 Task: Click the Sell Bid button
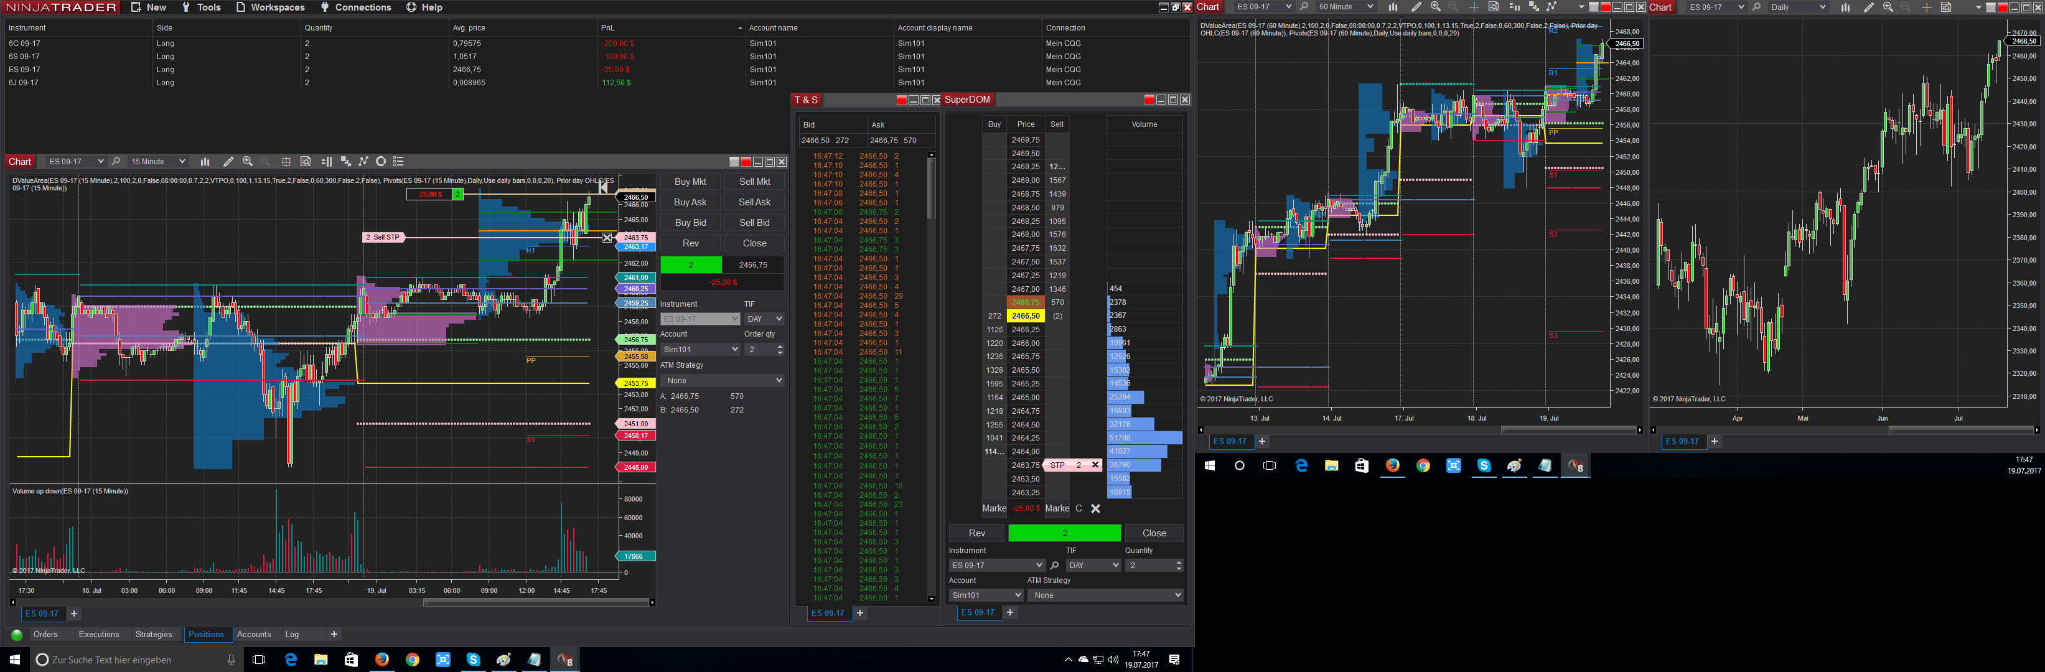[754, 223]
